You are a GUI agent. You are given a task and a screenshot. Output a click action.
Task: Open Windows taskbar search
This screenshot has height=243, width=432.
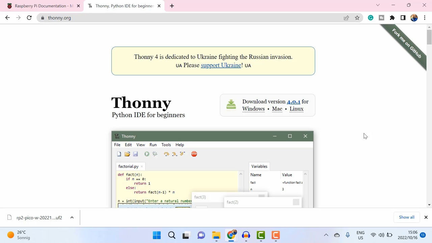[x=171, y=235]
